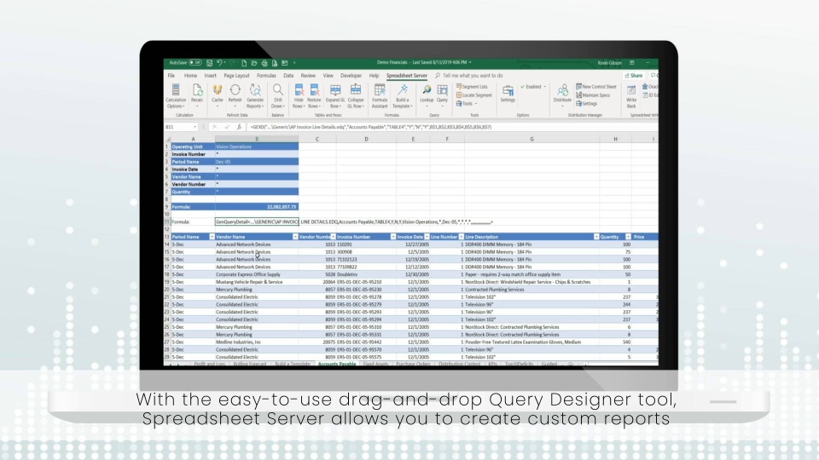Image resolution: width=819 pixels, height=460 pixels.
Task: Open Spreadsheet Server Settings in Options group
Action: [x=508, y=94]
